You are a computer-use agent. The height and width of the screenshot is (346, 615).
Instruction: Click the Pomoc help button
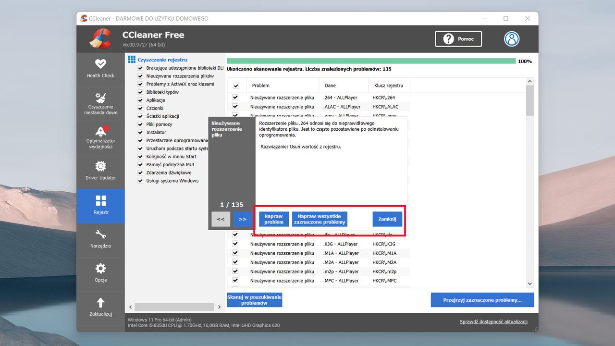click(x=458, y=39)
